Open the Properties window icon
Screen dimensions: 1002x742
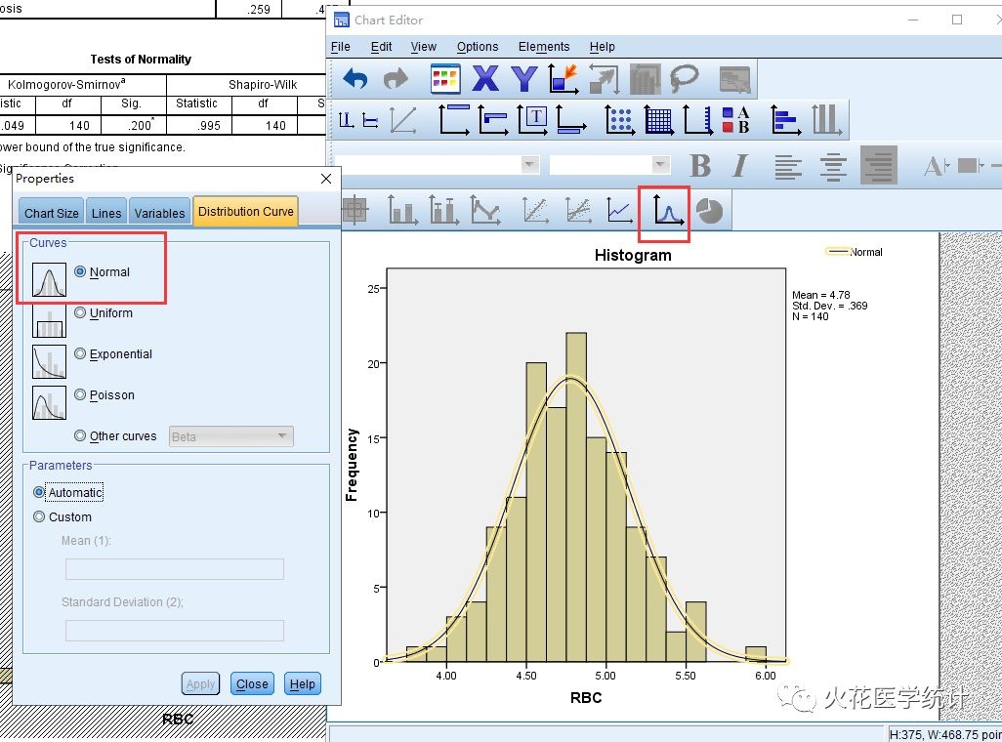coord(445,79)
